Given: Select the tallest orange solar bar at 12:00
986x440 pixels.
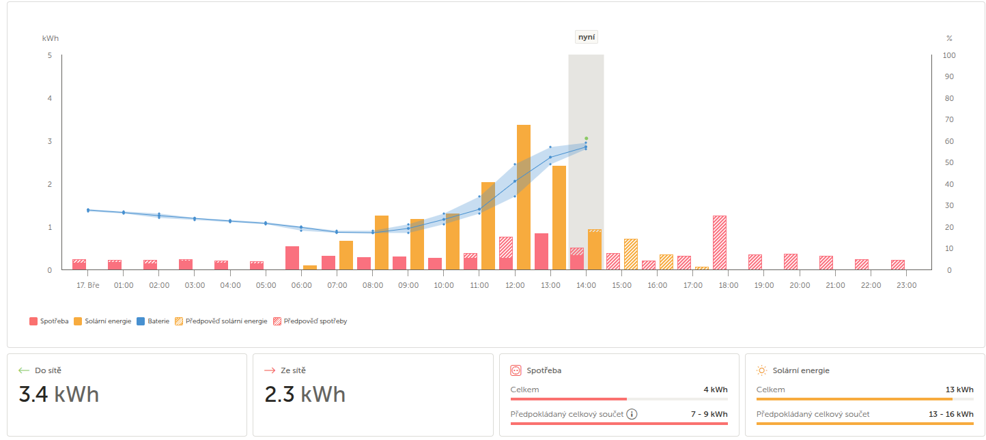Looking at the screenshot, I should pyautogui.click(x=524, y=198).
